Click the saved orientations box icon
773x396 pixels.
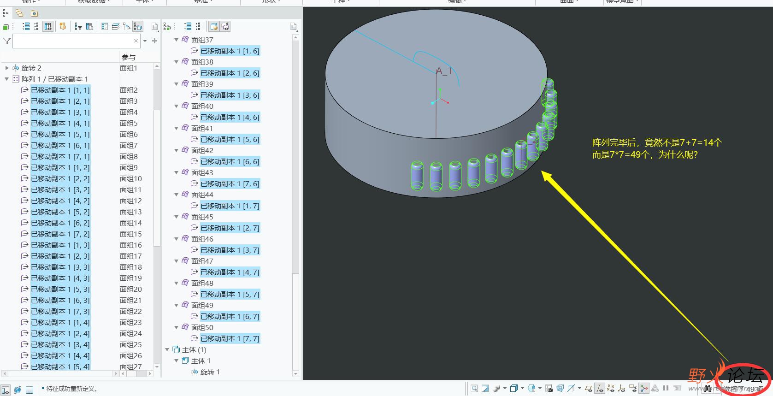pos(532,388)
